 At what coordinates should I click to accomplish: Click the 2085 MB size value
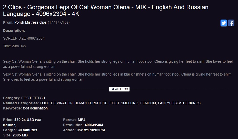20,135
